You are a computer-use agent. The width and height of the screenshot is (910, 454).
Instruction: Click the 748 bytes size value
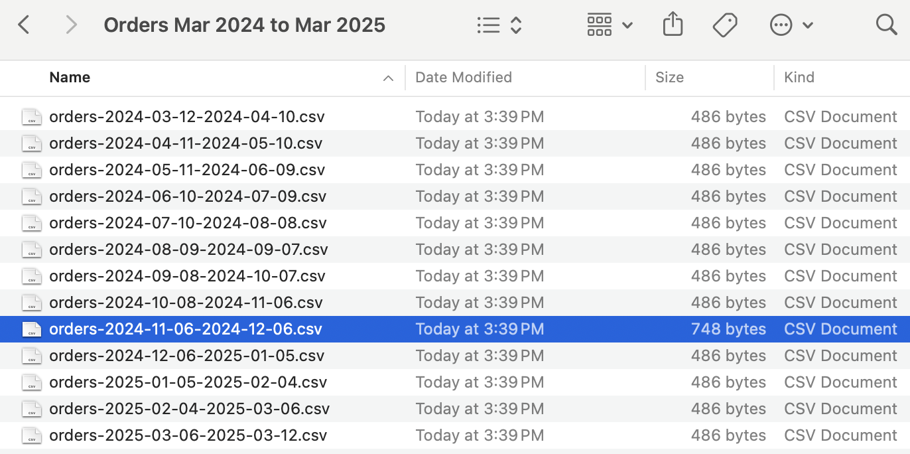click(728, 329)
